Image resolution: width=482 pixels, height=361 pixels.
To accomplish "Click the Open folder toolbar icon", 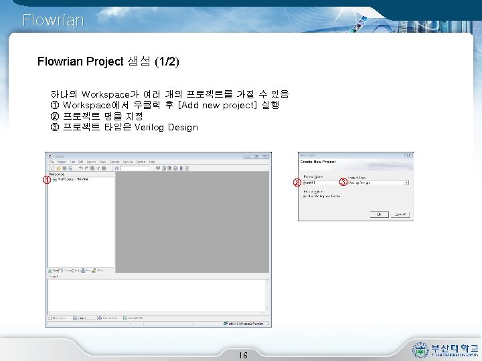I will tap(59, 168).
